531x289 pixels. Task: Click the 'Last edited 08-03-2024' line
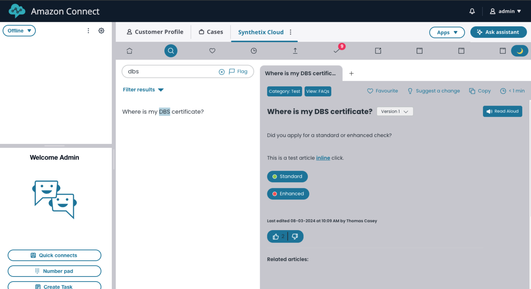pyautogui.click(x=322, y=221)
